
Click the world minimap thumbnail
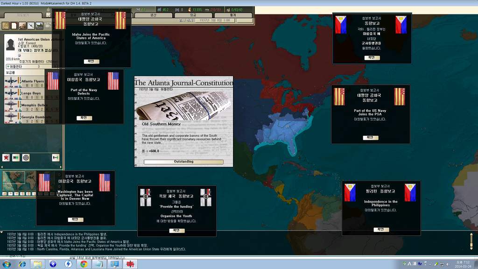coord(19,181)
